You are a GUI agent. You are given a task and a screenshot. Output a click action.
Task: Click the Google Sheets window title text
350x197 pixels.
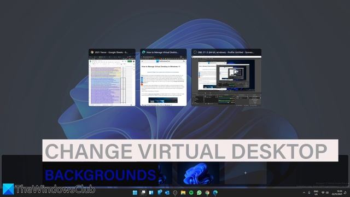[x=112, y=53]
